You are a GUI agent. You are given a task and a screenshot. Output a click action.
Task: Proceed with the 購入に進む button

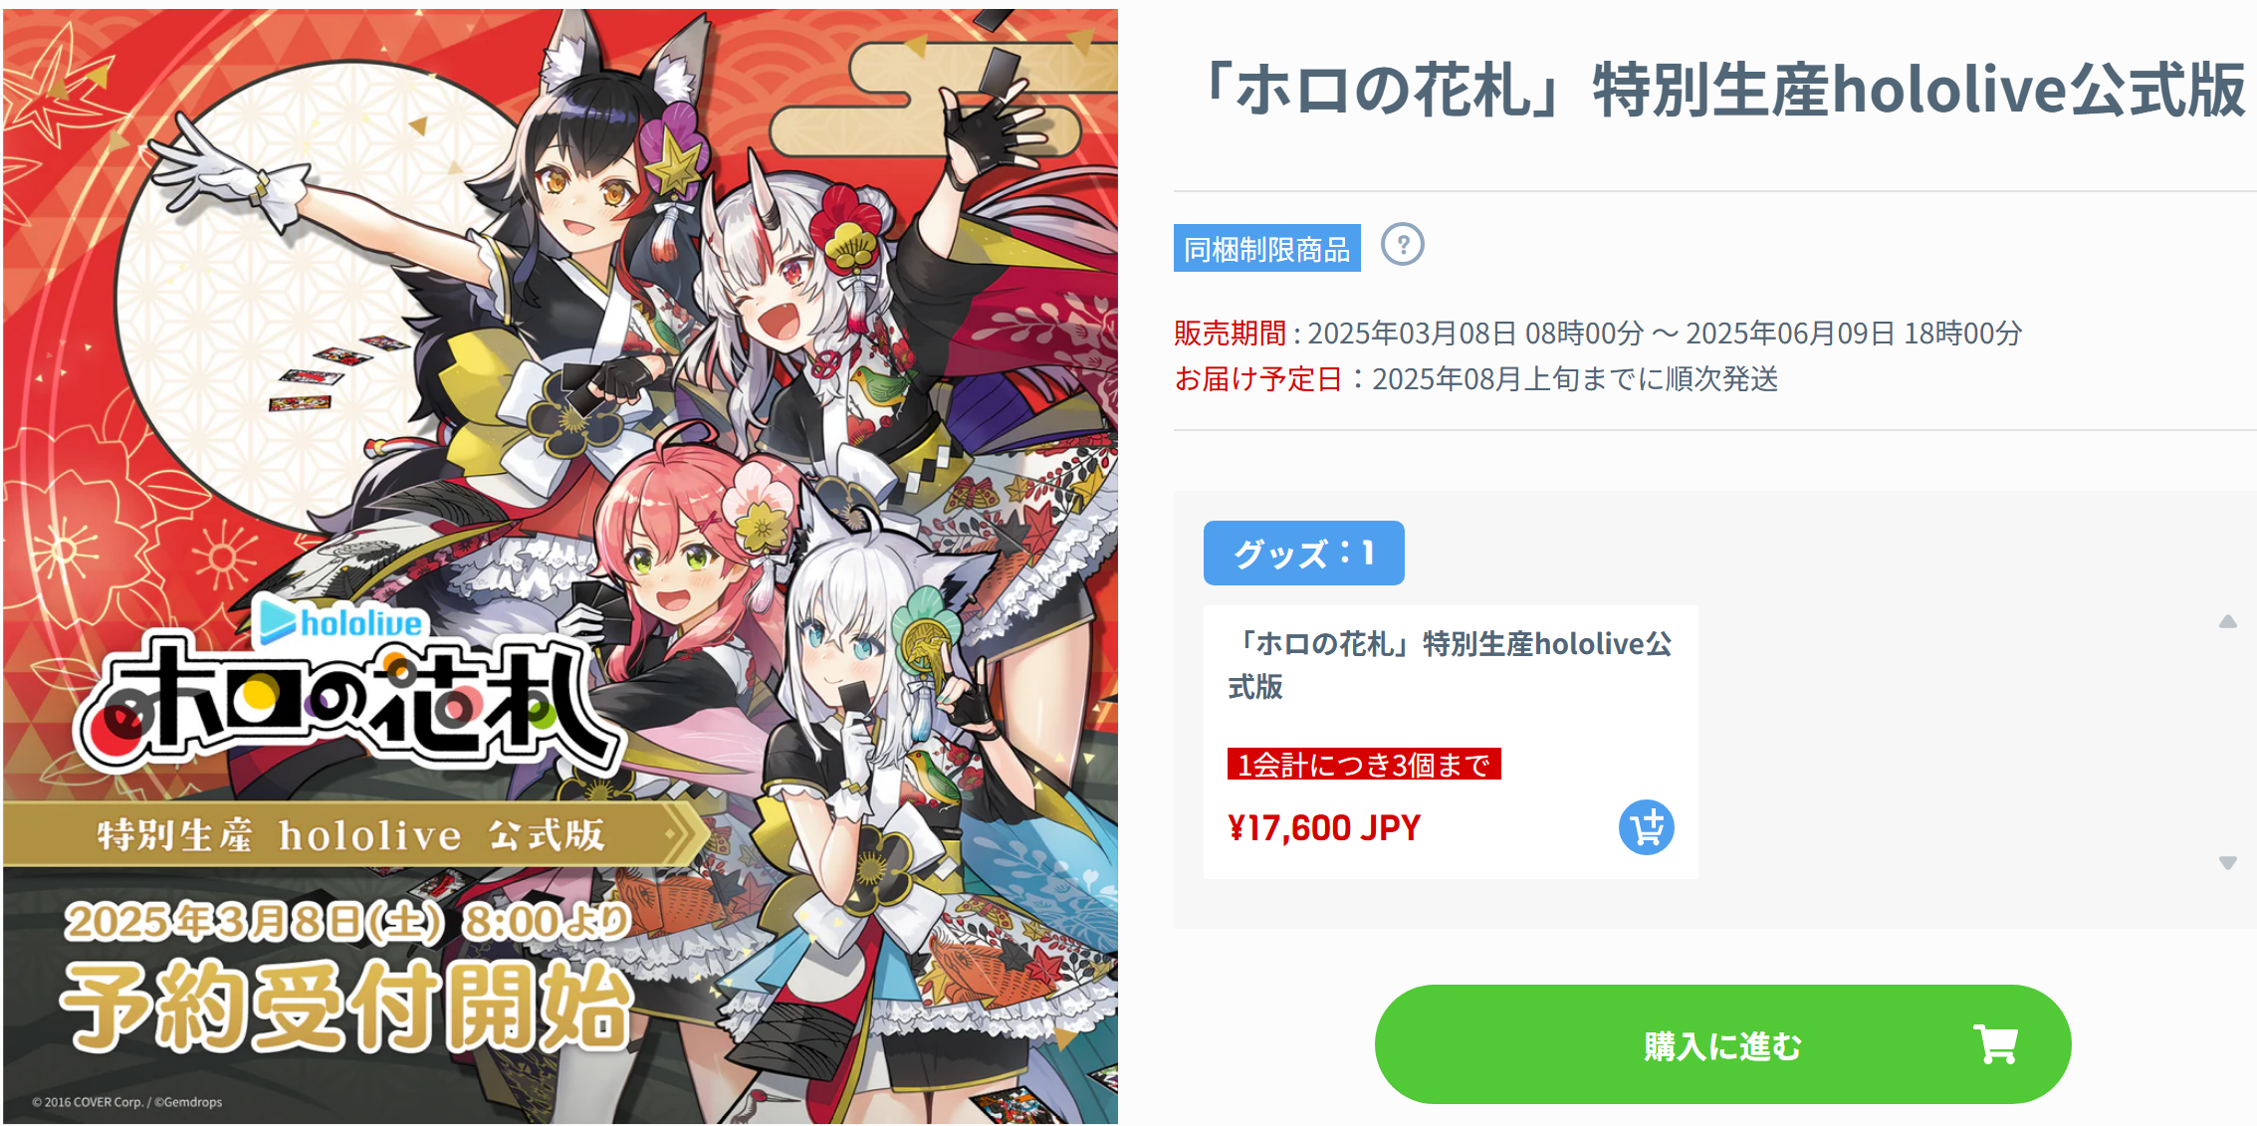click(1722, 1044)
